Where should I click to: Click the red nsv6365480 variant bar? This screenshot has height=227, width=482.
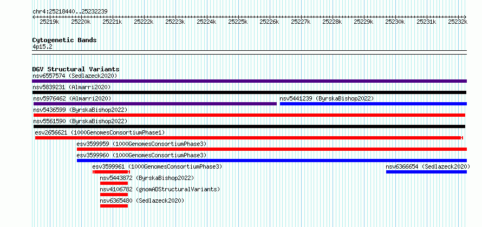(x=114, y=206)
